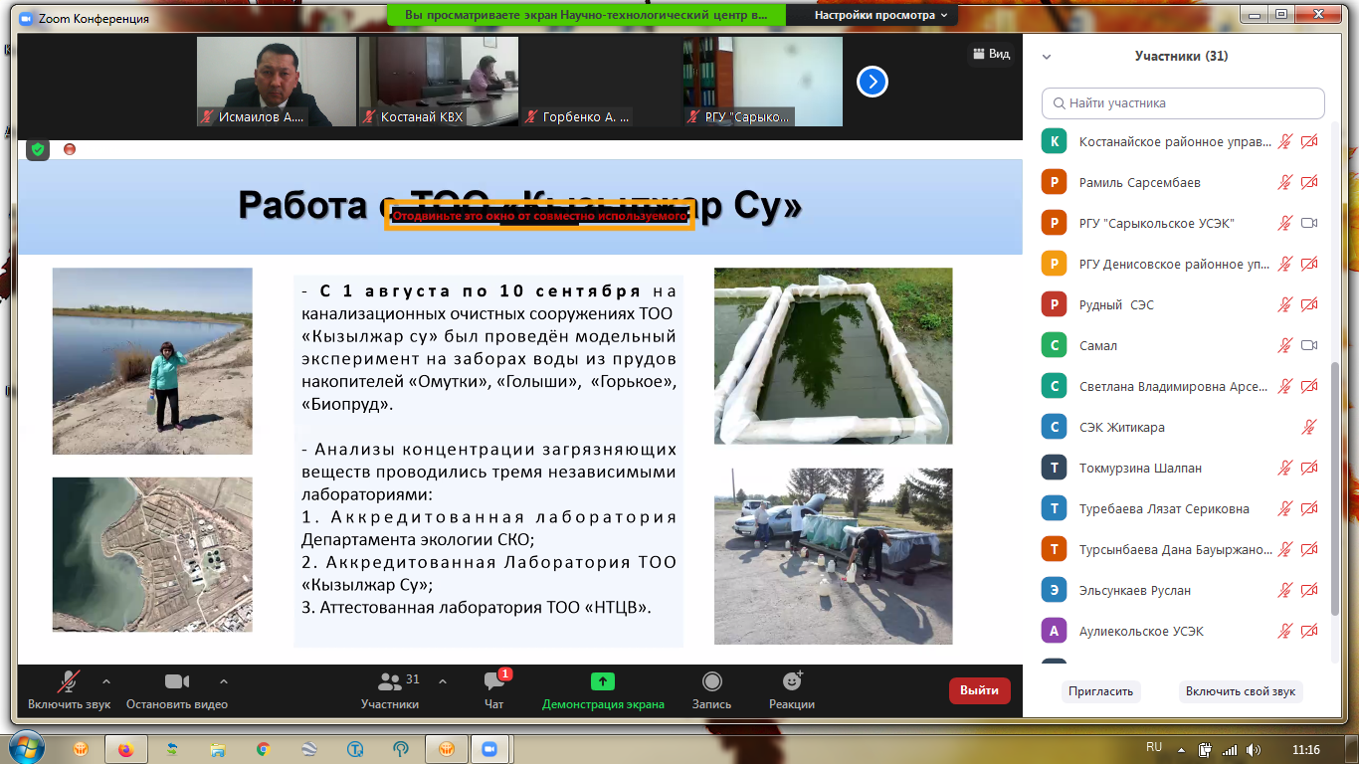Open the Windows Start menu
The image size is (1359, 764).
coord(28,746)
